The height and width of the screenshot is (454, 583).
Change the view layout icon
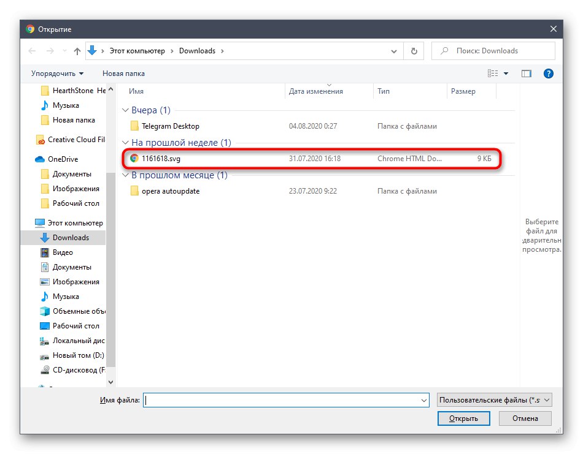493,74
